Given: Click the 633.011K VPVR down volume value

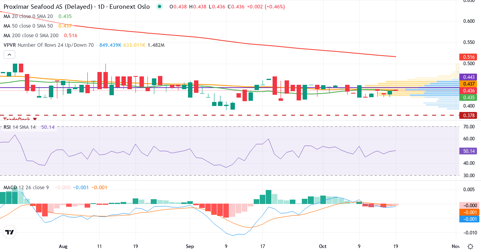Looking at the screenshot, I should [x=134, y=45].
